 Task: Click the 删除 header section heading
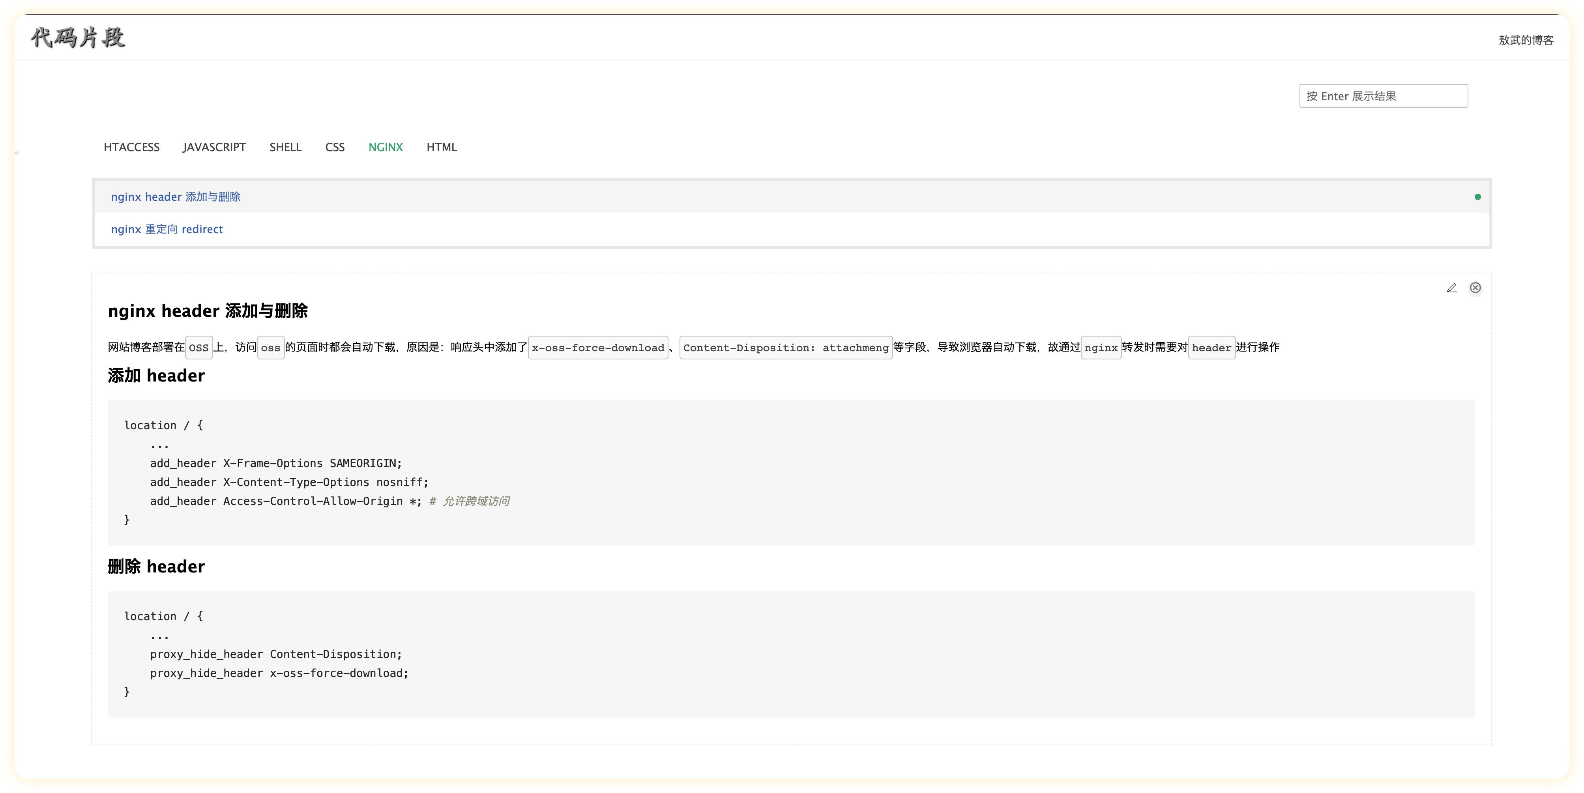[x=157, y=566]
